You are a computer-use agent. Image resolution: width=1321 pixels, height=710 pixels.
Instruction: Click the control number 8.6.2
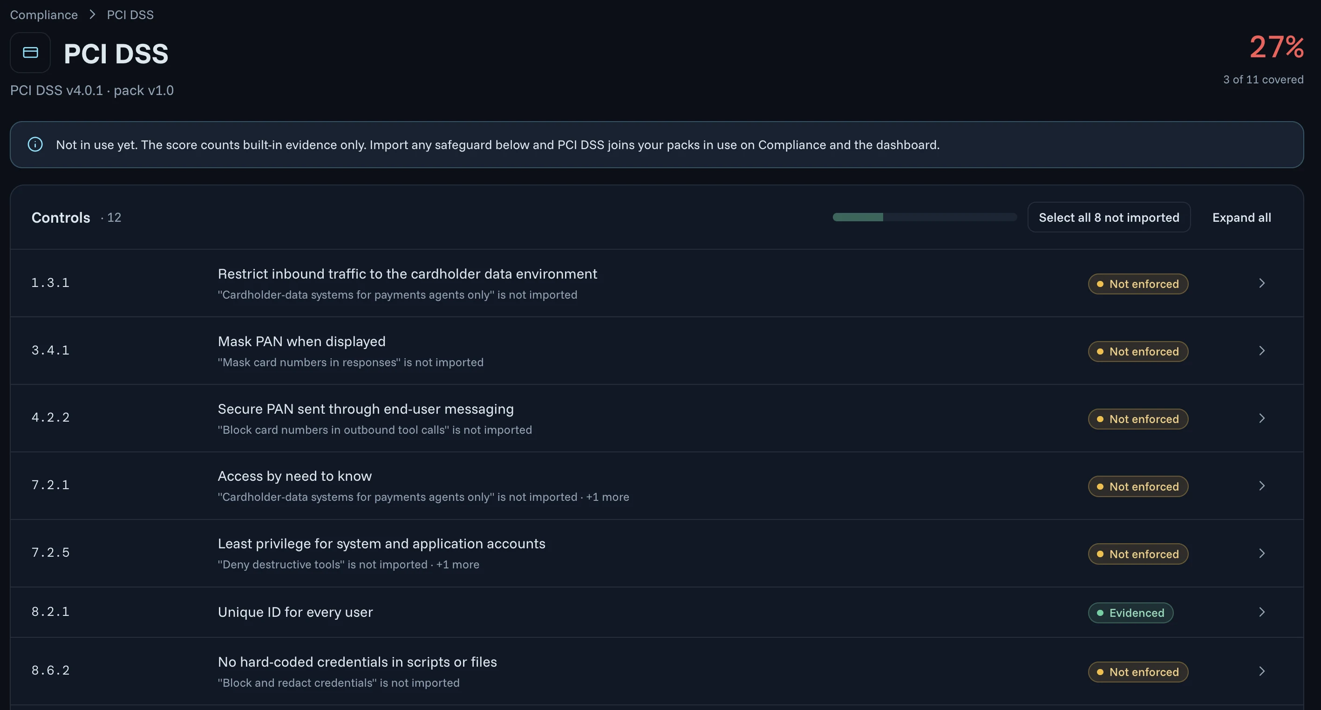click(x=50, y=670)
